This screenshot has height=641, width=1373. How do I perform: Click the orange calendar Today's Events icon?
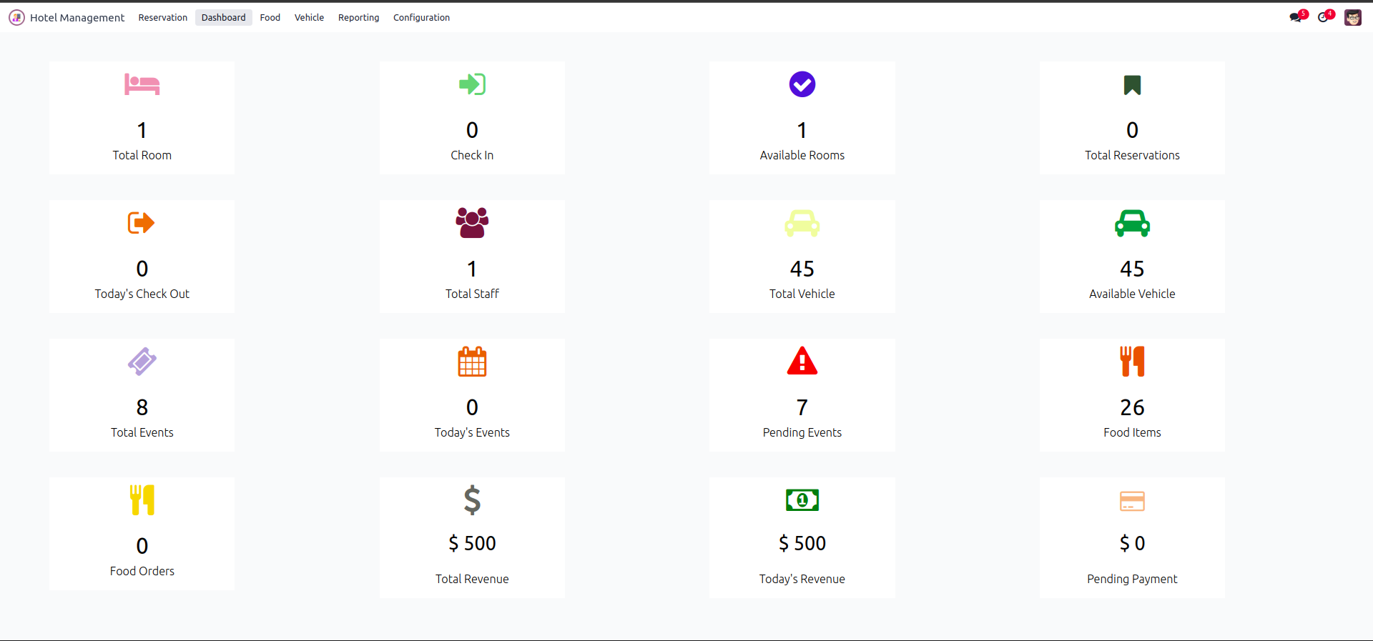(472, 362)
